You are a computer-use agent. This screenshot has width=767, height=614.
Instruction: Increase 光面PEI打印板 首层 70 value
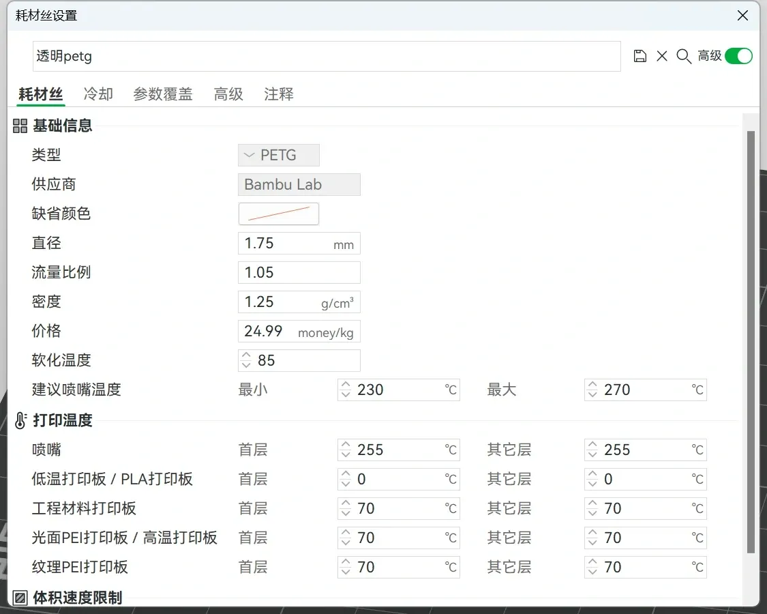pyautogui.click(x=346, y=533)
